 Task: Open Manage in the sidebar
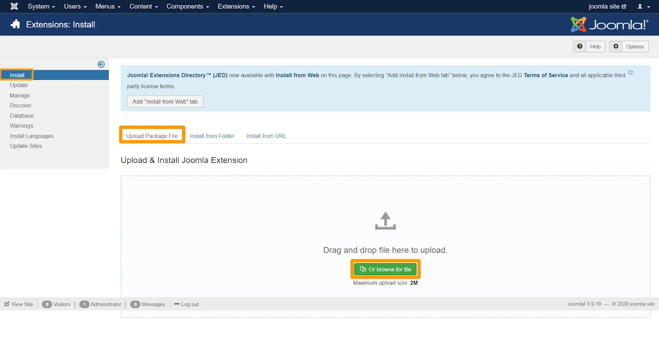click(20, 96)
